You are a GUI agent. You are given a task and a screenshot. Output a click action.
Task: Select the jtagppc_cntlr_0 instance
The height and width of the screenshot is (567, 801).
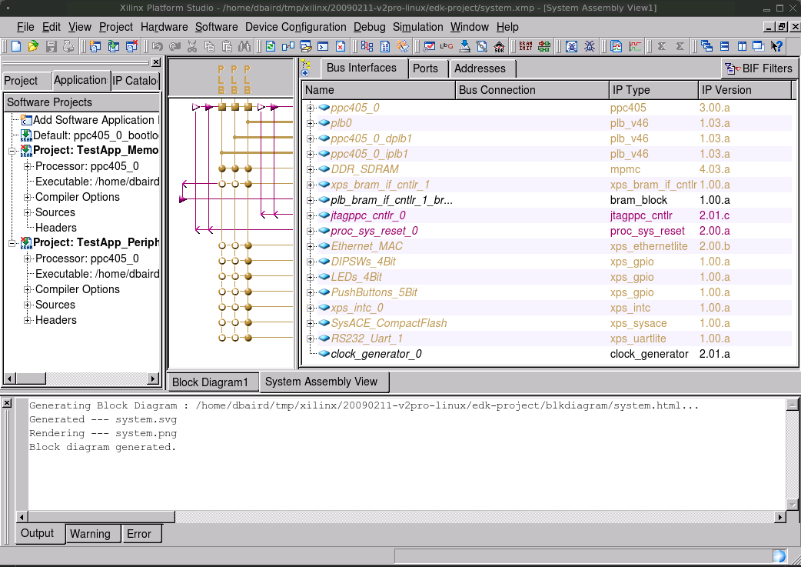(x=368, y=215)
